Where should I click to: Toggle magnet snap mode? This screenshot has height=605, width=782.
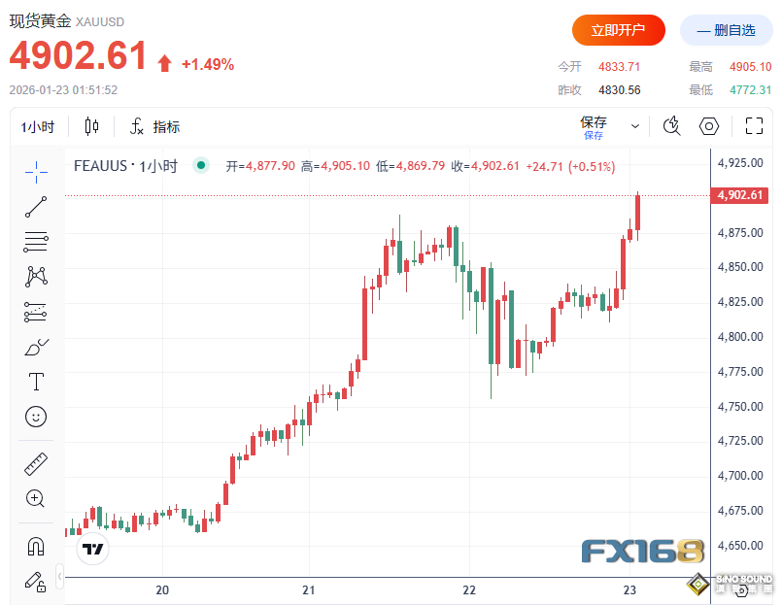tap(36, 546)
